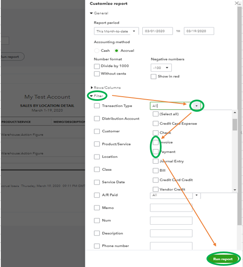This screenshot has width=243, height=267.
Task: Check the Invoice transaction type
Action: (x=155, y=142)
